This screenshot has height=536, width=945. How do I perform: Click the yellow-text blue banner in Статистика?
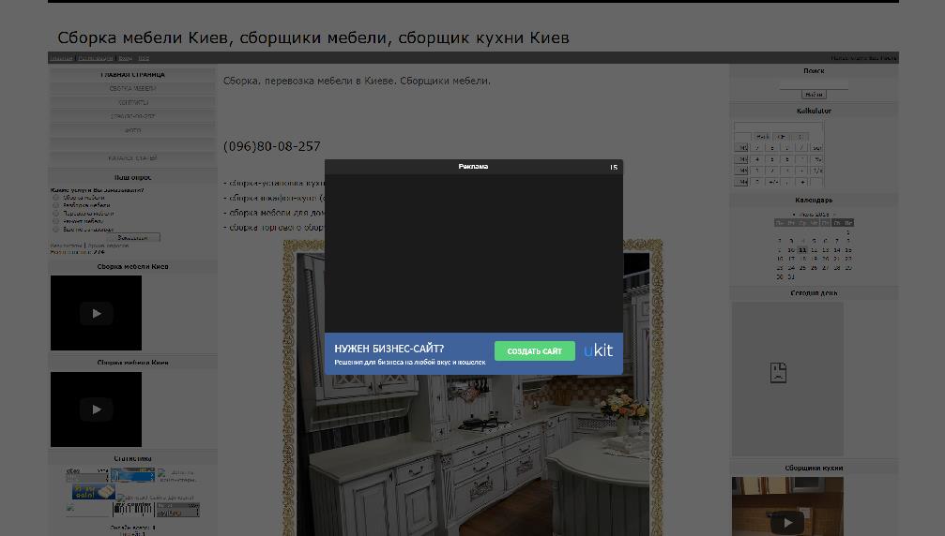click(x=94, y=492)
